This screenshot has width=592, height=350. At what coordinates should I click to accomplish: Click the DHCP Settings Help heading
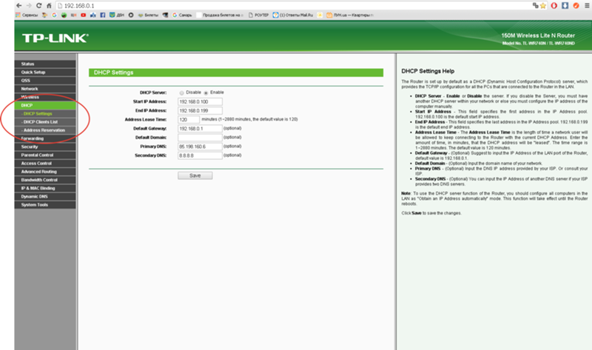(x=428, y=71)
